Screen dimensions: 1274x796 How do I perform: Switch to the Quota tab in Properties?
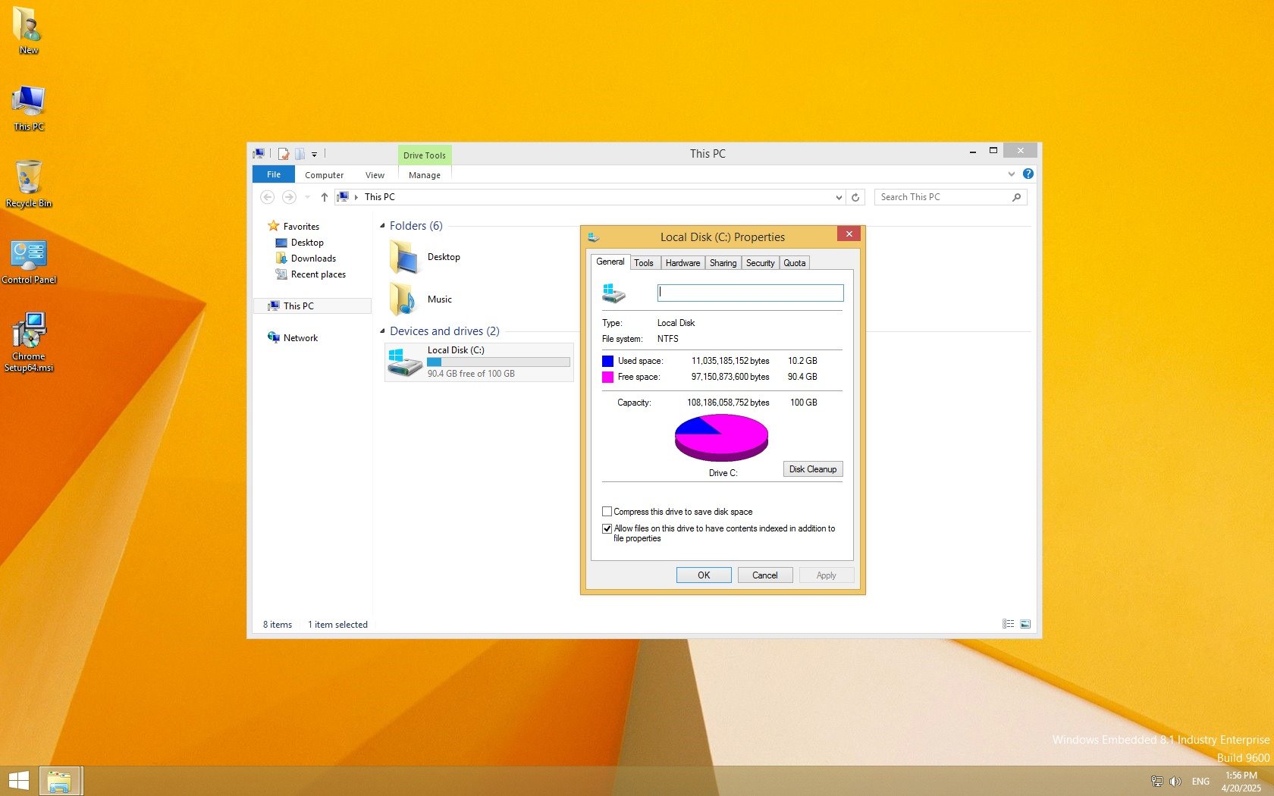[x=795, y=263]
